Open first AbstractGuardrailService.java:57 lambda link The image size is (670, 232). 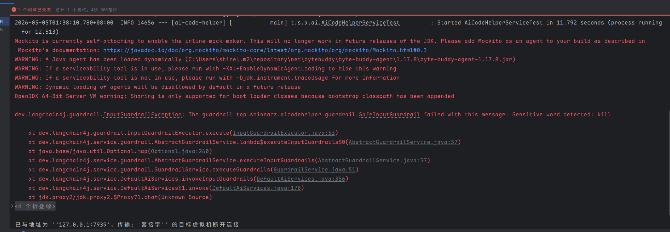[403, 142]
